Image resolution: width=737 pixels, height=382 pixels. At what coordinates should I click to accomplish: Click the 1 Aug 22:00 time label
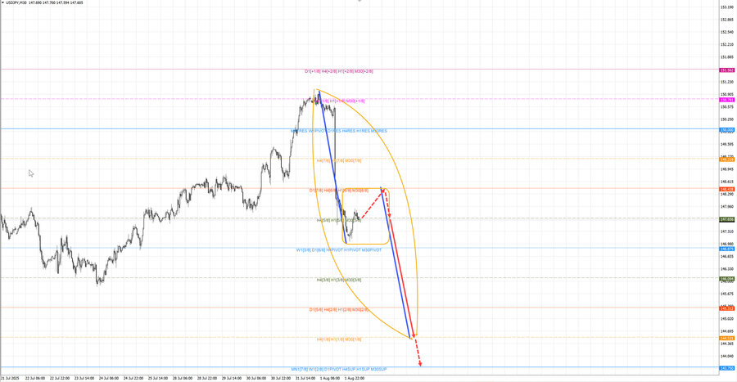[x=354, y=378]
